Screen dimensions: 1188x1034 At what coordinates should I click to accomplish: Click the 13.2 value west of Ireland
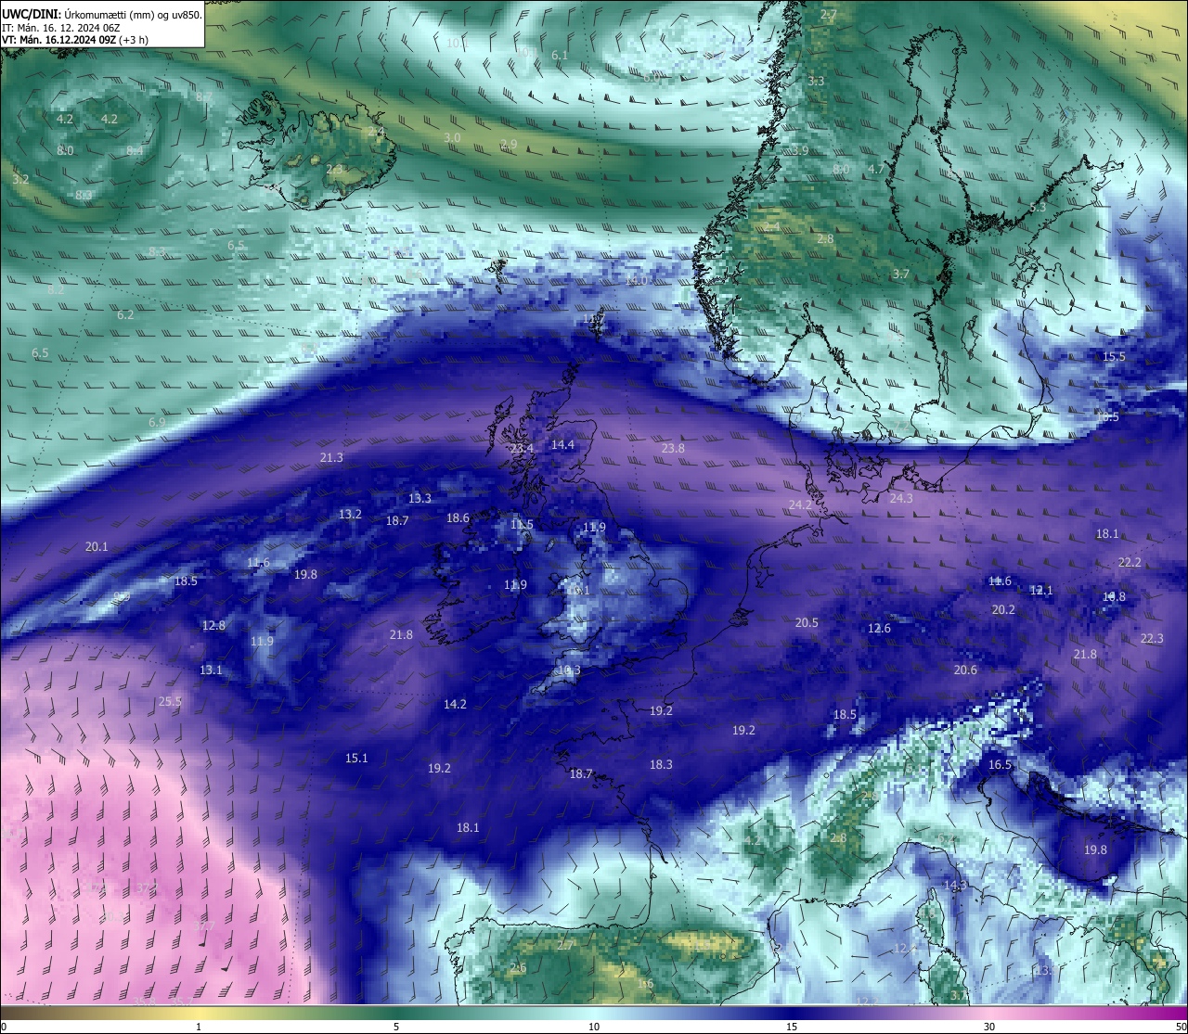[x=350, y=515]
